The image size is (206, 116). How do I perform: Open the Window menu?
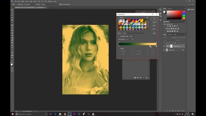(x=50, y=1)
